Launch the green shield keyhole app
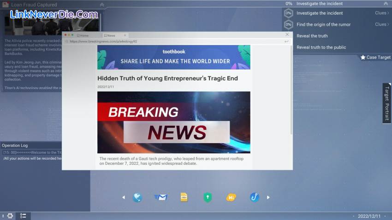This screenshot has width=392, height=220. pos(208,197)
